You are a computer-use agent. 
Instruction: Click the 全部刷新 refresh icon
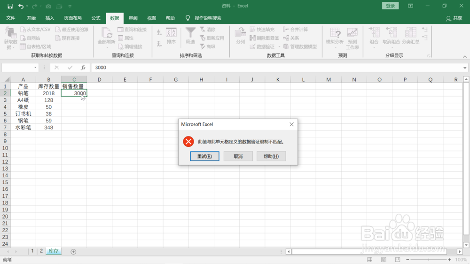click(106, 32)
